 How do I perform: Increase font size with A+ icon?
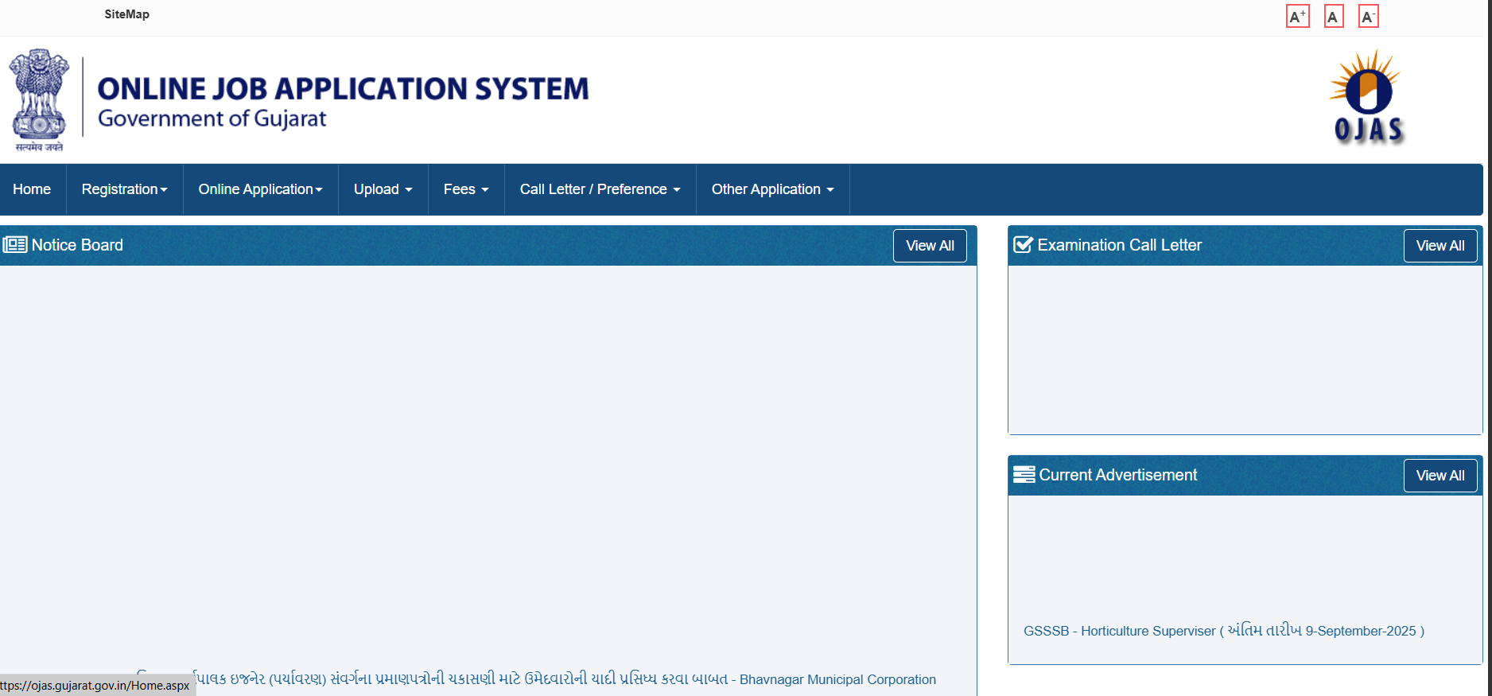(x=1297, y=16)
